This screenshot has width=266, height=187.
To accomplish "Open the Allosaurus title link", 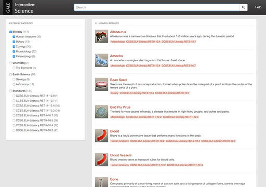I will (118, 32).
